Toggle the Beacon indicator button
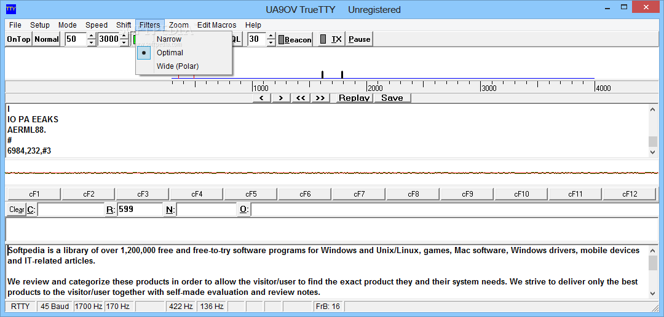Screen dimensions: 664x317 (294, 39)
